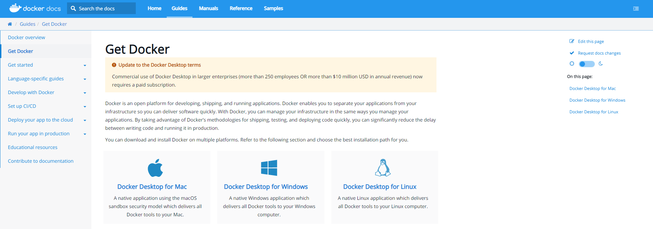
Task: Click the Windows logo icon
Action: 269,168
